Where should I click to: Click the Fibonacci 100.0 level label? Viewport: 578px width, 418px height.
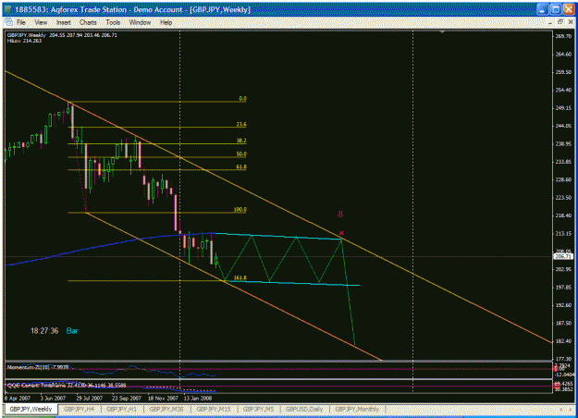click(240, 209)
